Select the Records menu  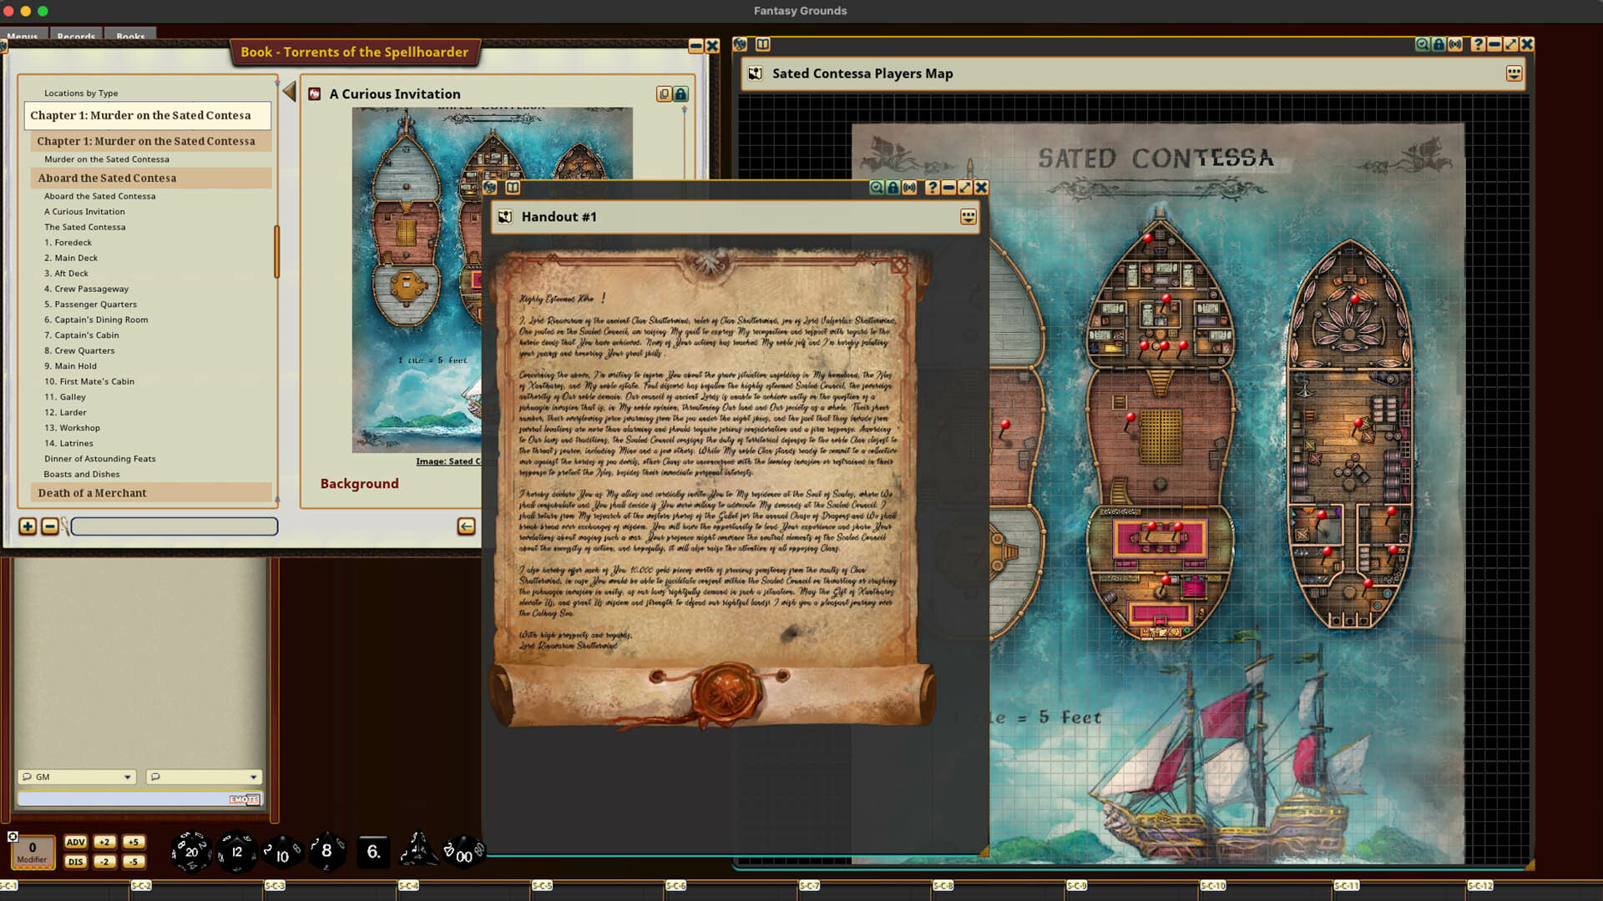coord(76,37)
